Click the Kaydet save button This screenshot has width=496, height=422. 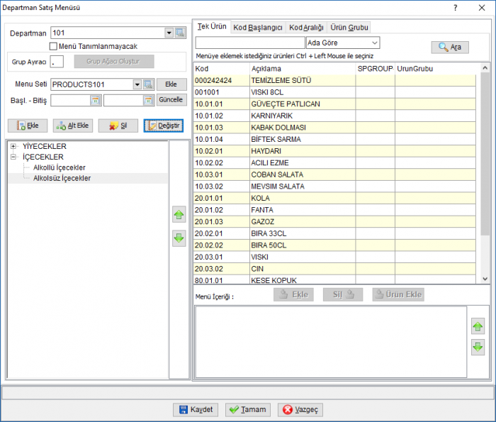pos(196,410)
